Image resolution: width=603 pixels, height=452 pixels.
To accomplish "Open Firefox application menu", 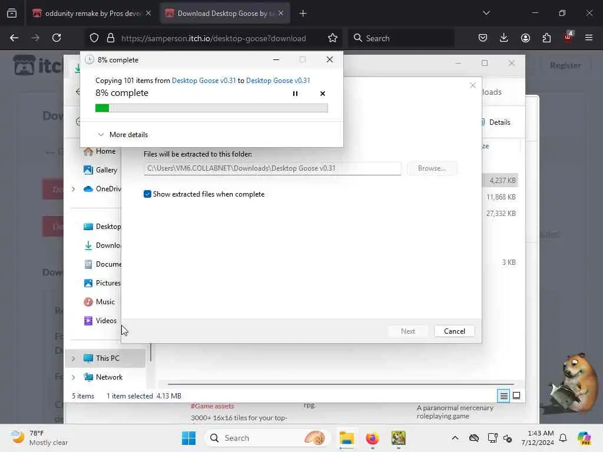I will click(x=589, y=38).
